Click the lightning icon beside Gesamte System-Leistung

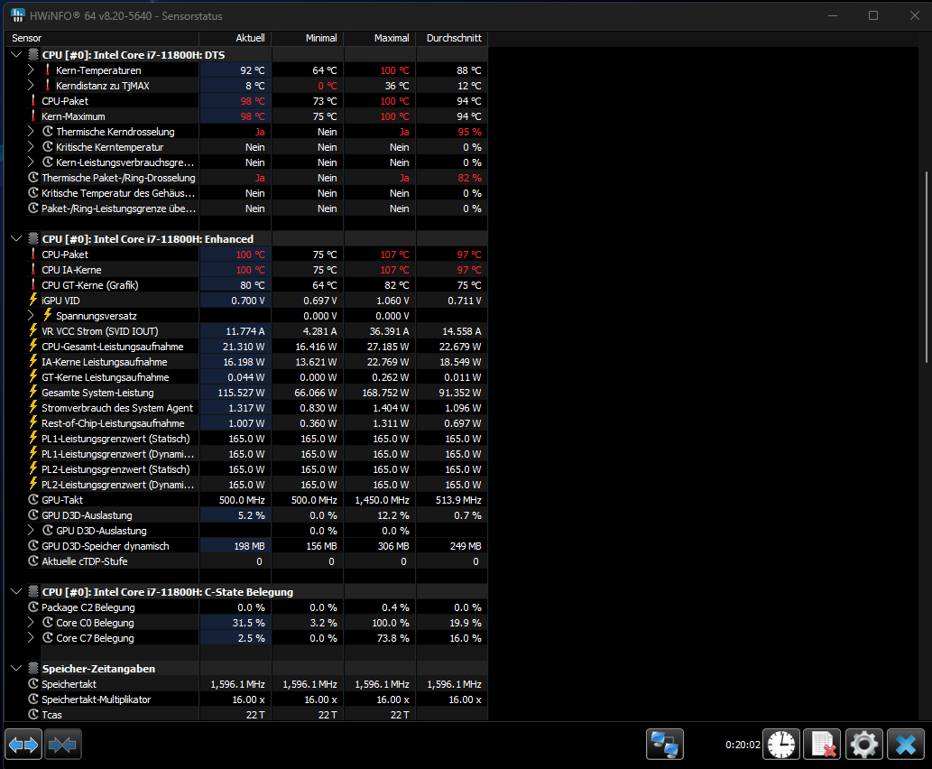tap(33, 393)
